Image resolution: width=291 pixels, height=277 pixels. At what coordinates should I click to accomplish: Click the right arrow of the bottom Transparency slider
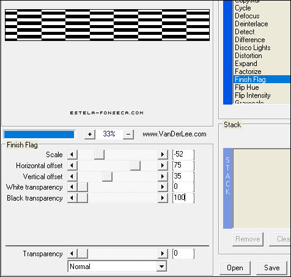[163, 254]
